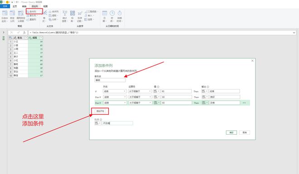Open the 姓名 column filter dropdown
This screenshot has height=174, width=299.
[26, 38]
